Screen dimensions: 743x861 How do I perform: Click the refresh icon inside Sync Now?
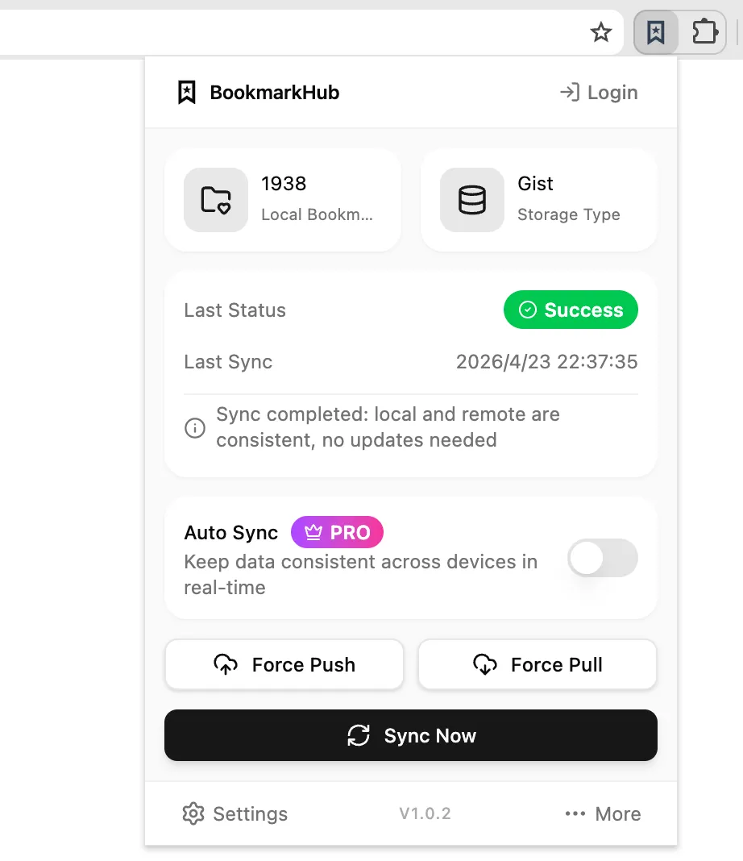(358, 735)
